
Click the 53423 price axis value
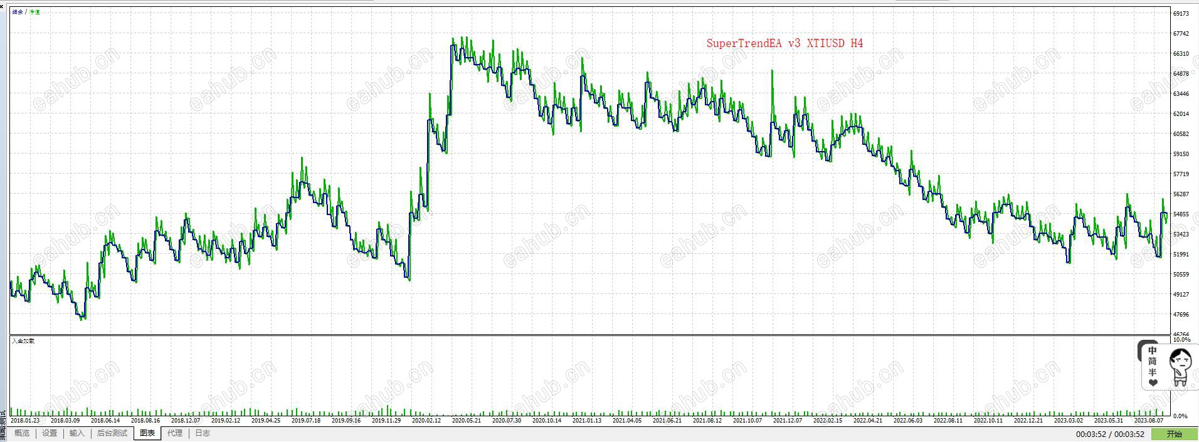[x=1181, y=234]
